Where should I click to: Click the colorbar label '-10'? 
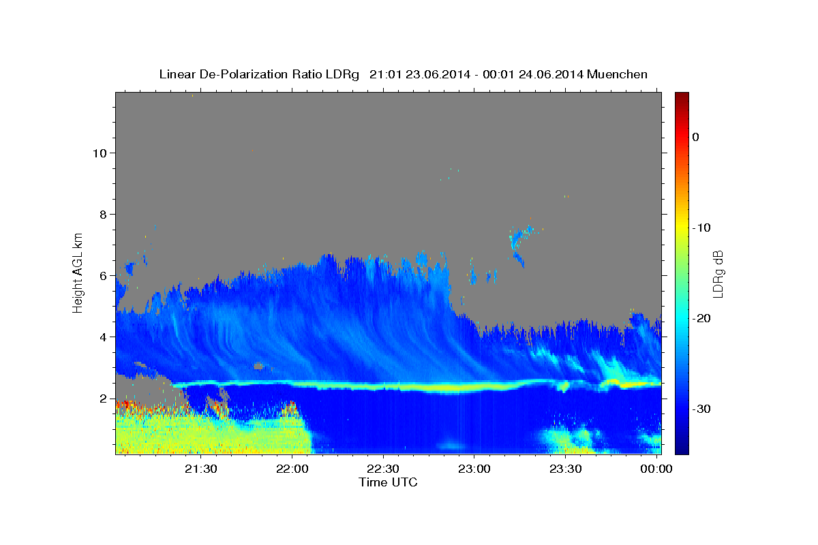tap(702, 228)
